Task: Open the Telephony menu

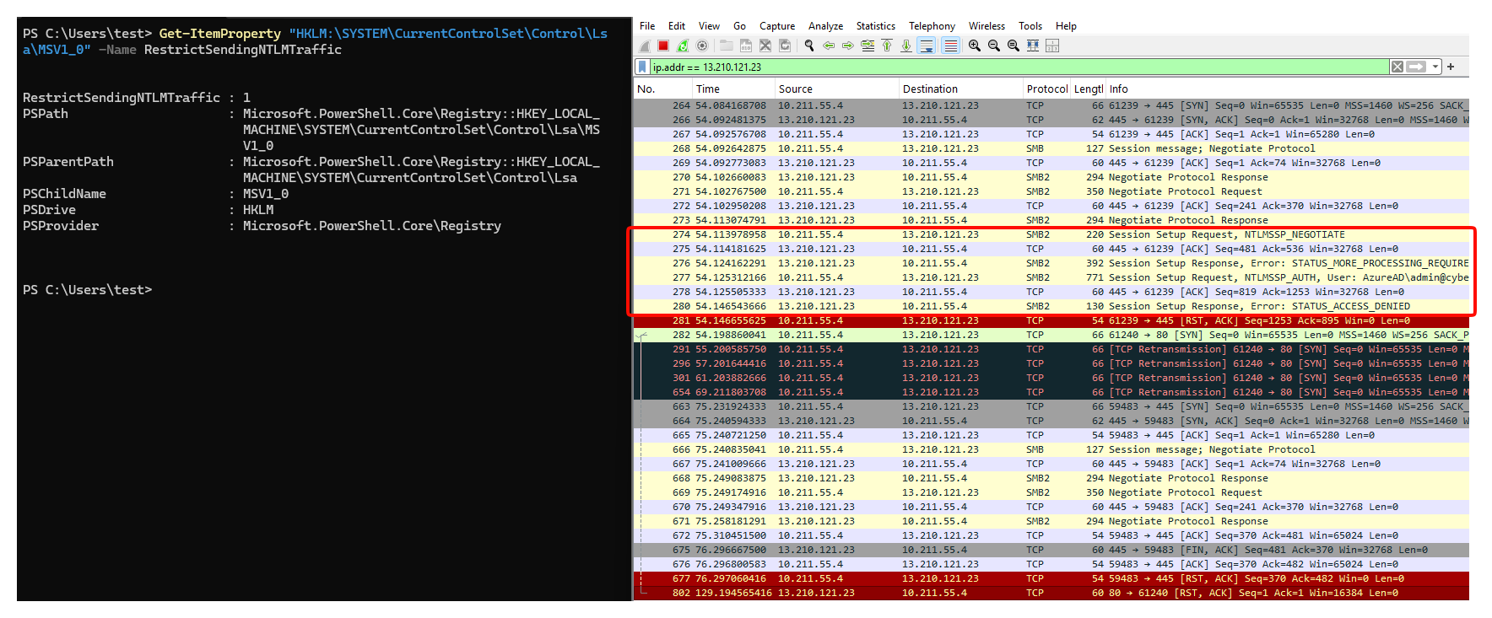Action: (x=932, y=26)
